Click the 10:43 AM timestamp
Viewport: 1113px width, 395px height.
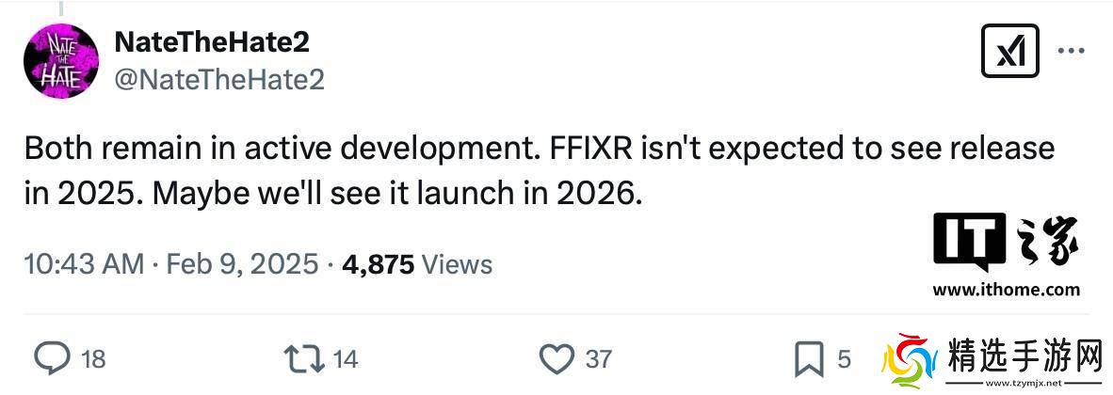[x=84, y=264]
